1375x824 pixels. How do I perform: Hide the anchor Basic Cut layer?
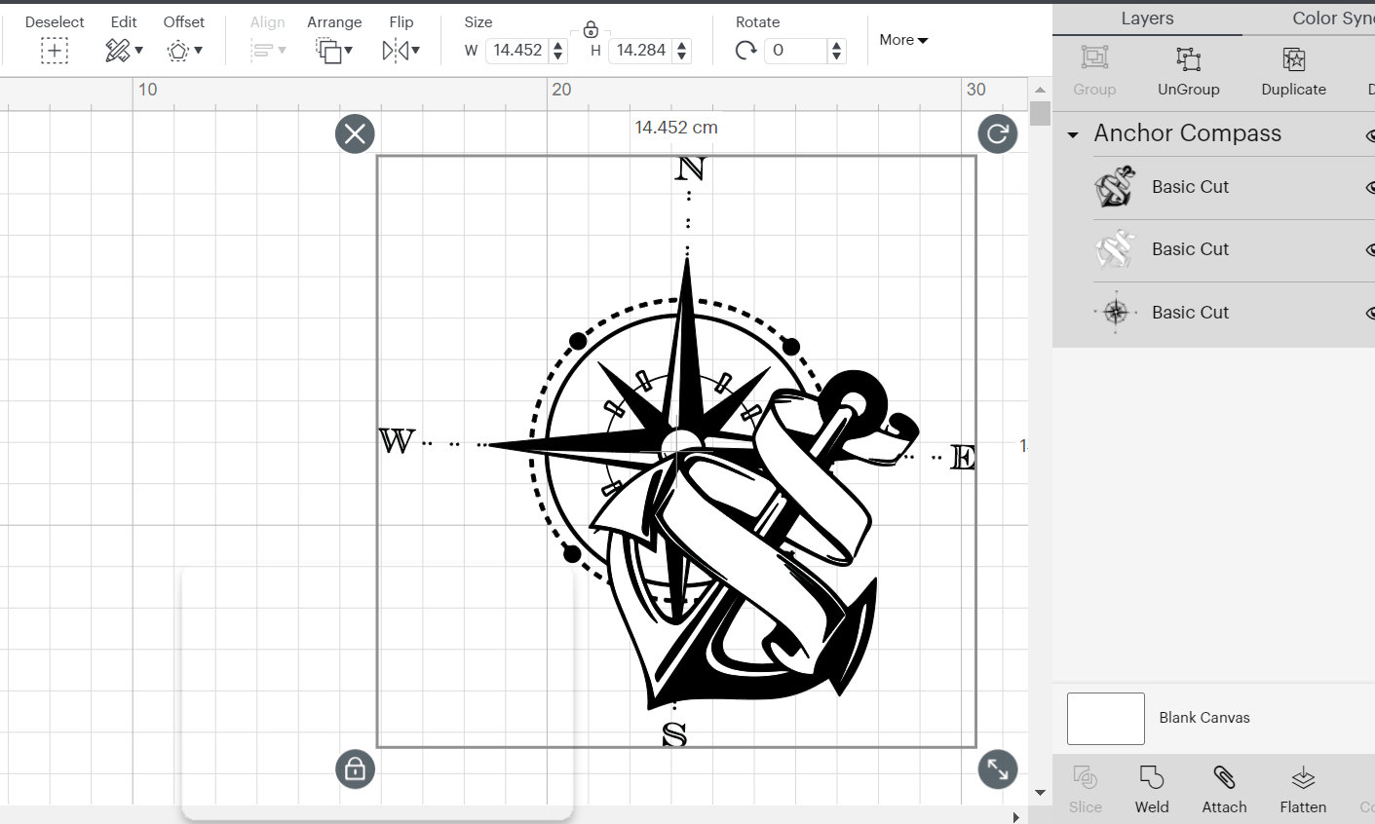point(1370,187)
